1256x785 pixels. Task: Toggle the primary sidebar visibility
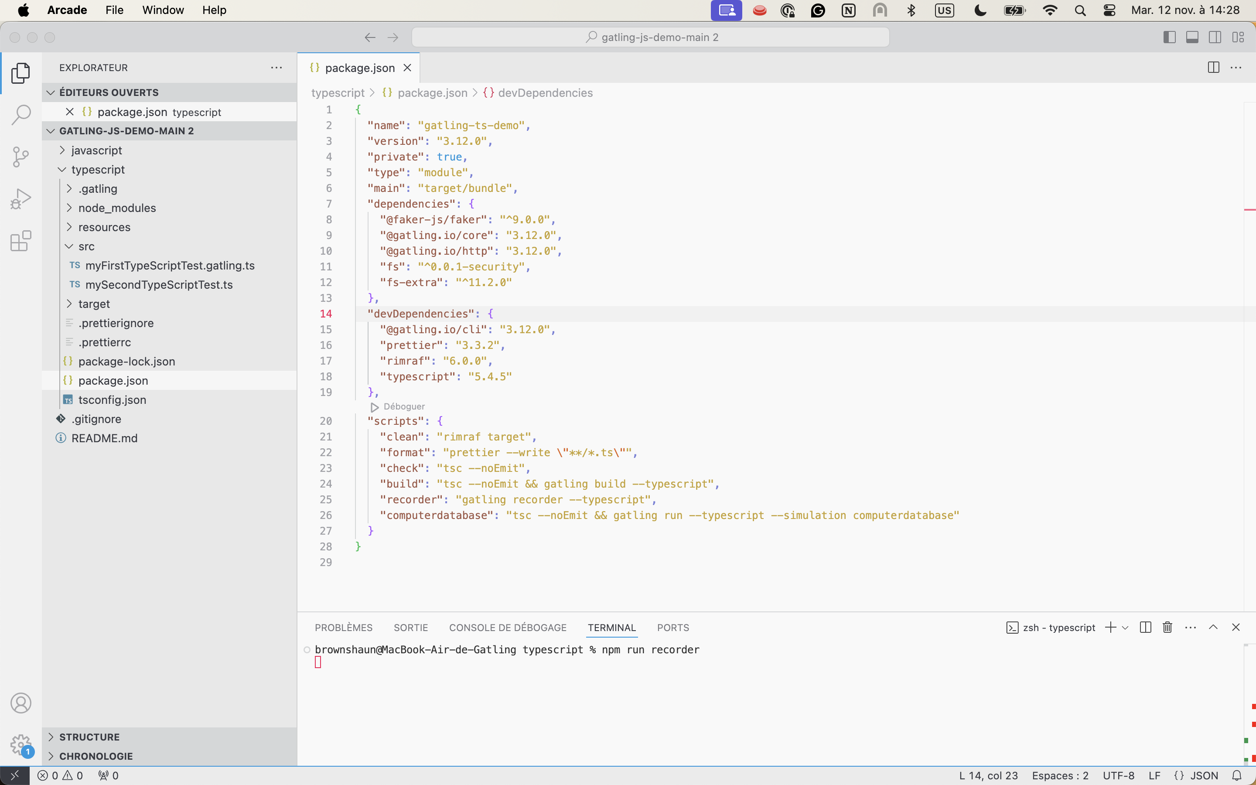1169,38
